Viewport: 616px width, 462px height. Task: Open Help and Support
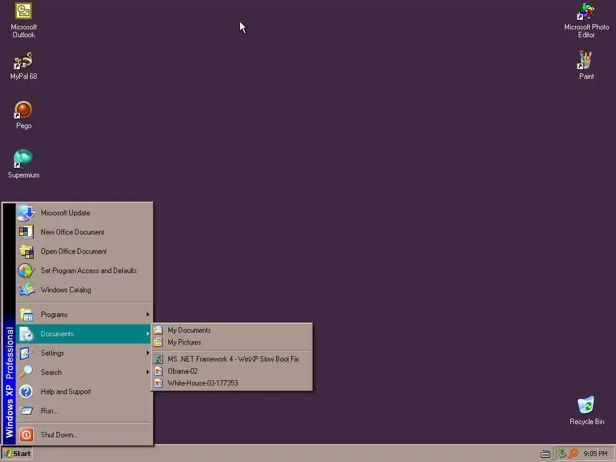coord(84,392)
